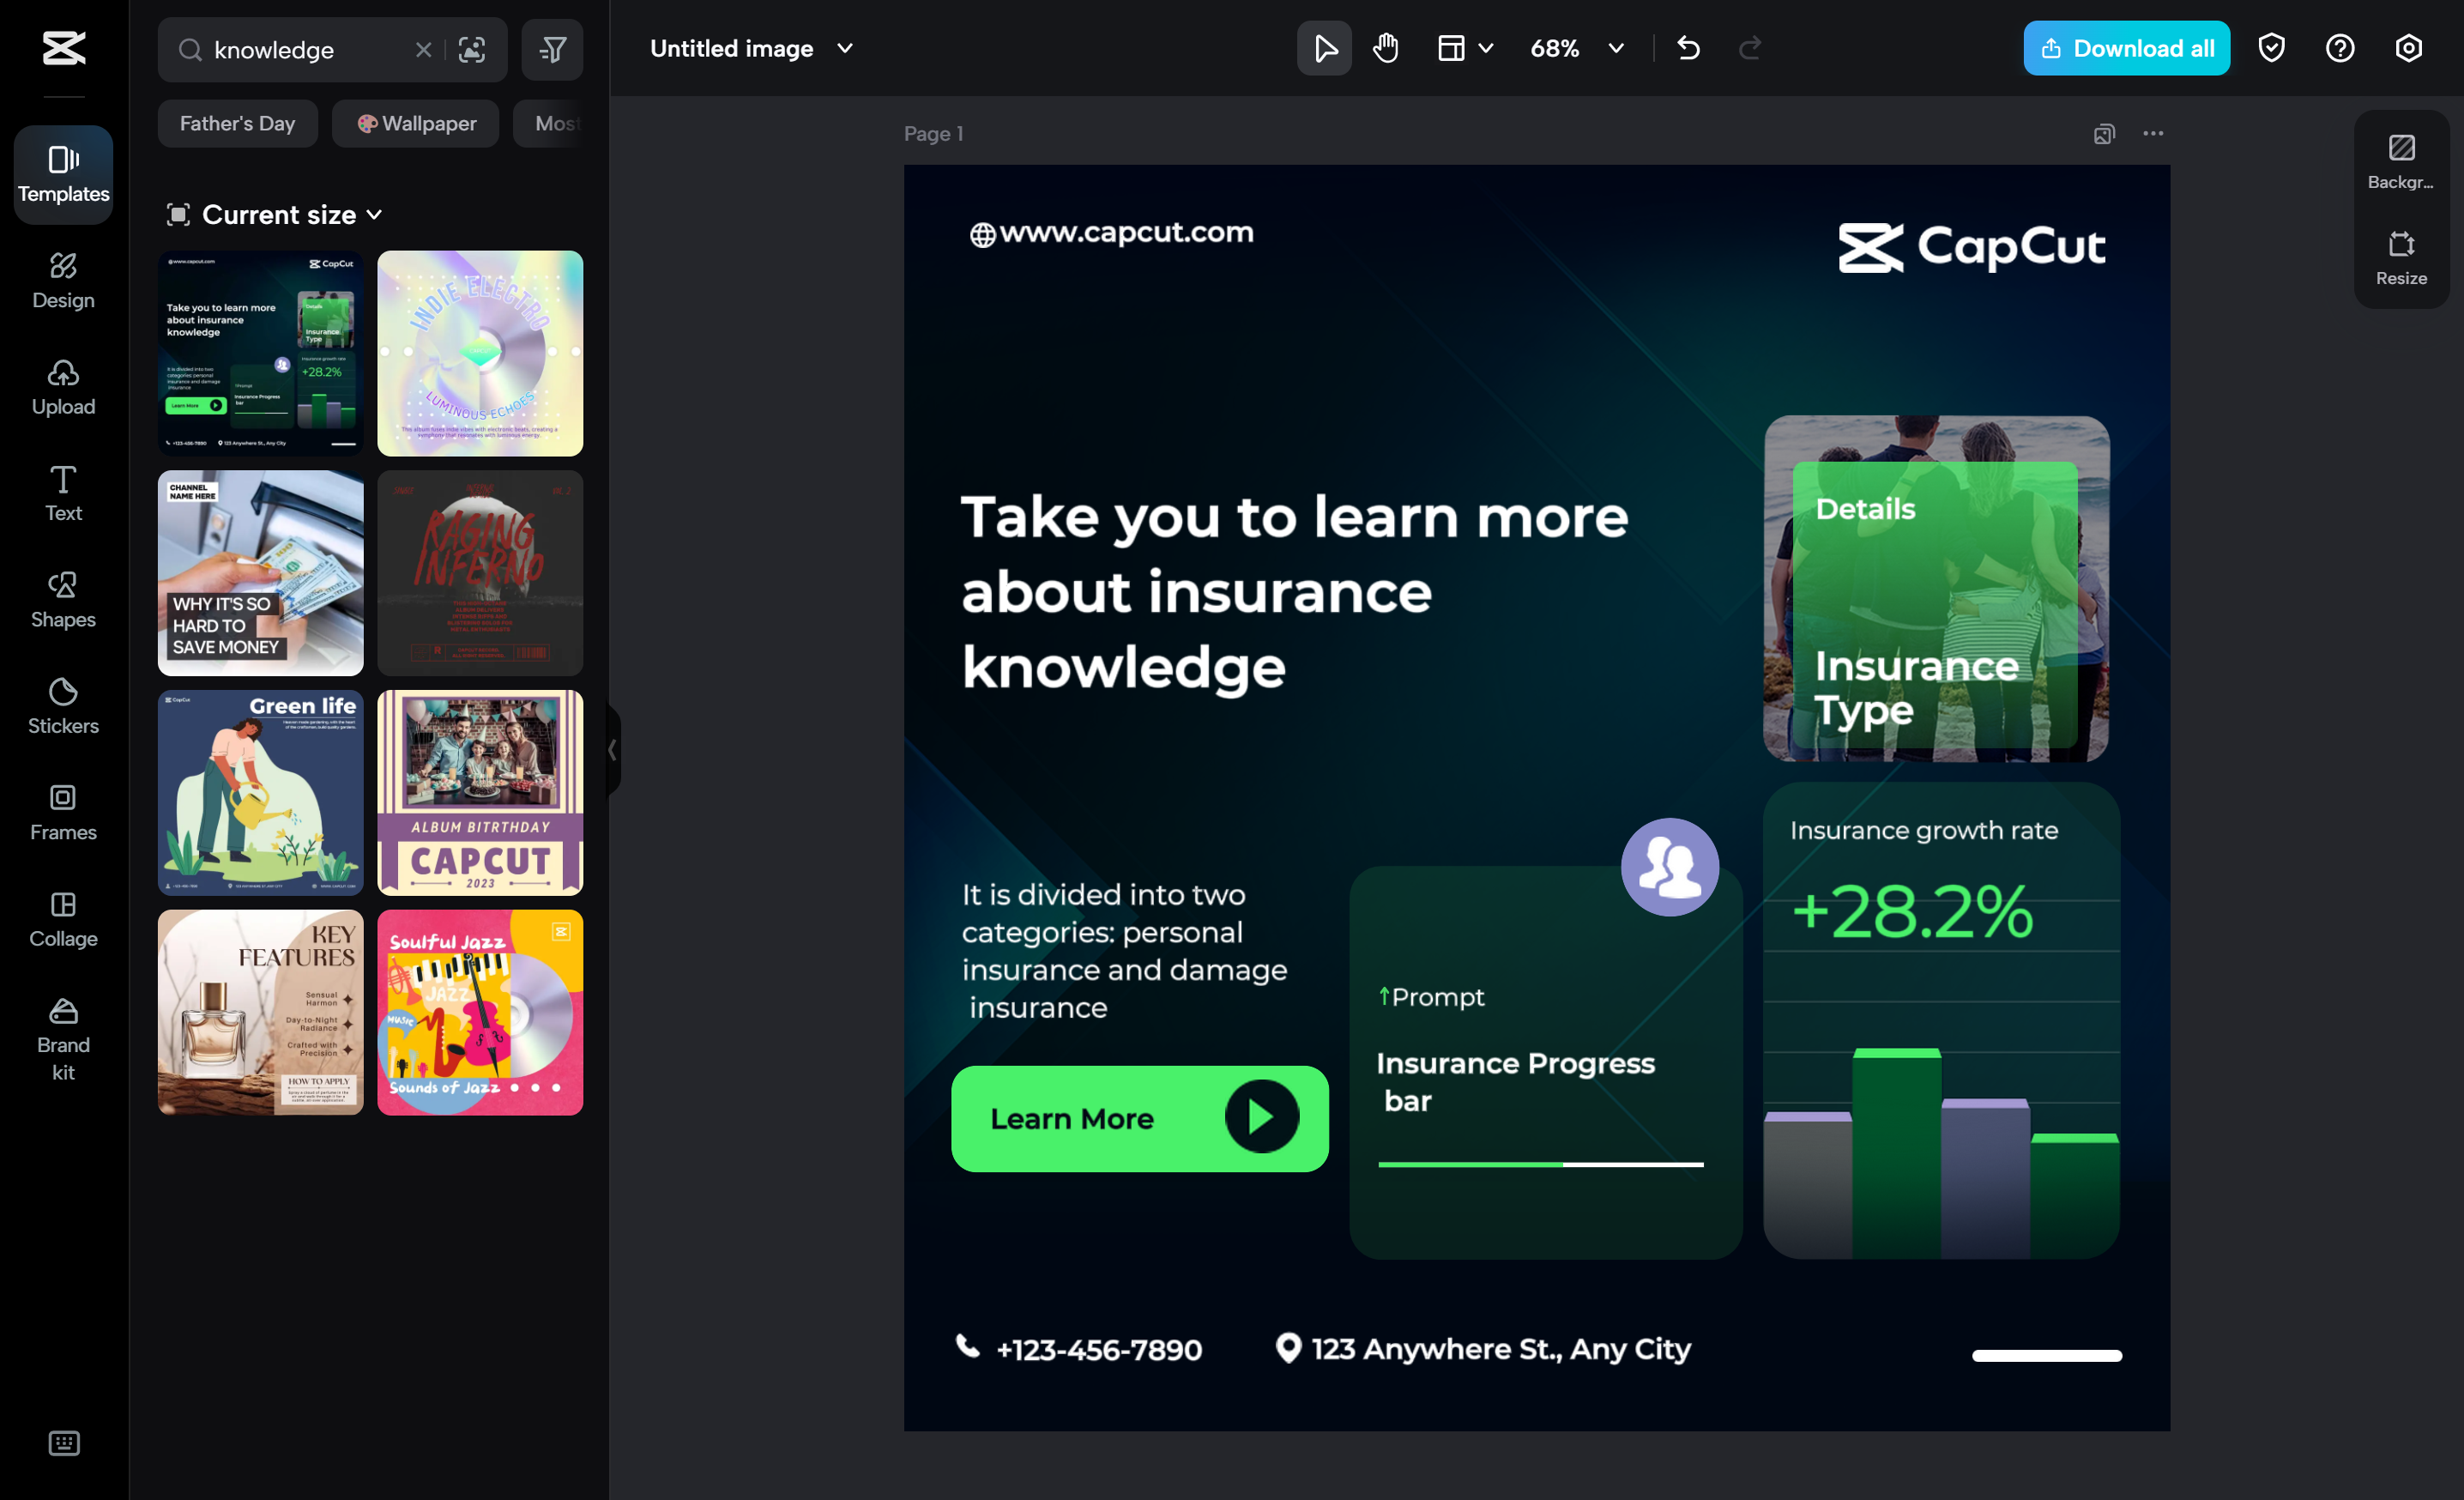
Task: Switch to the Templates tab
Action: 62,174
